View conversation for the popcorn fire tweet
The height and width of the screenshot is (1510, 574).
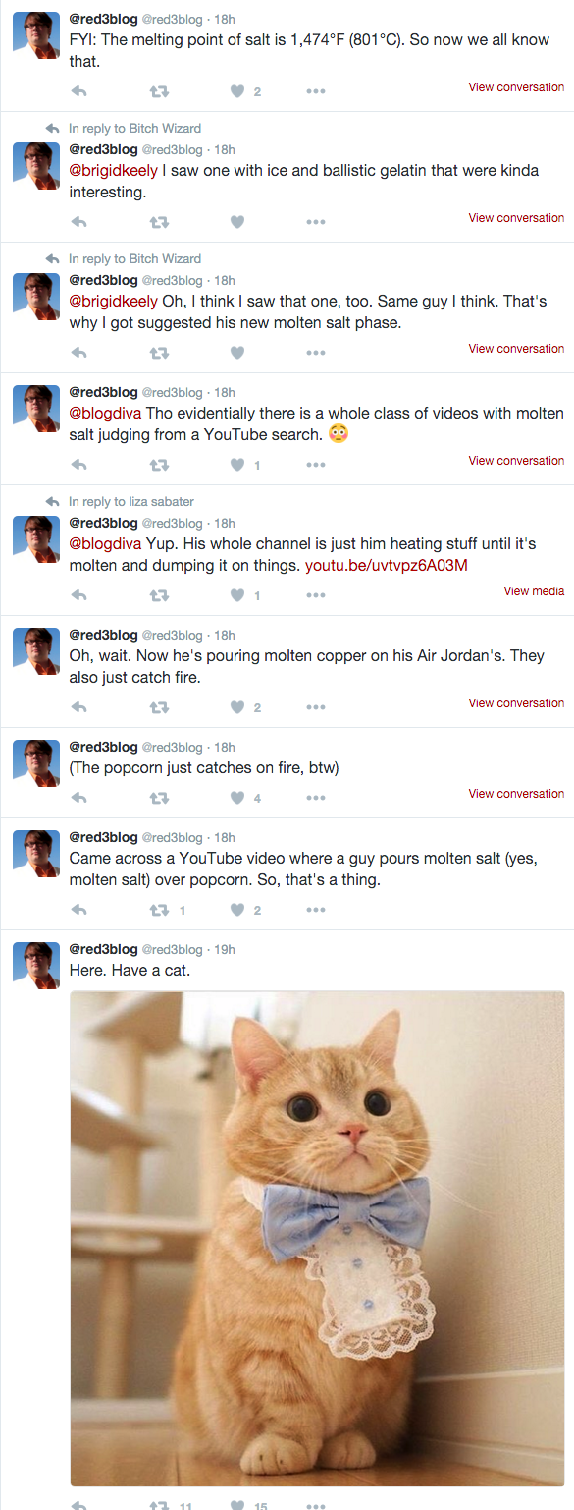pyautogui.click(x=516, y=794)
